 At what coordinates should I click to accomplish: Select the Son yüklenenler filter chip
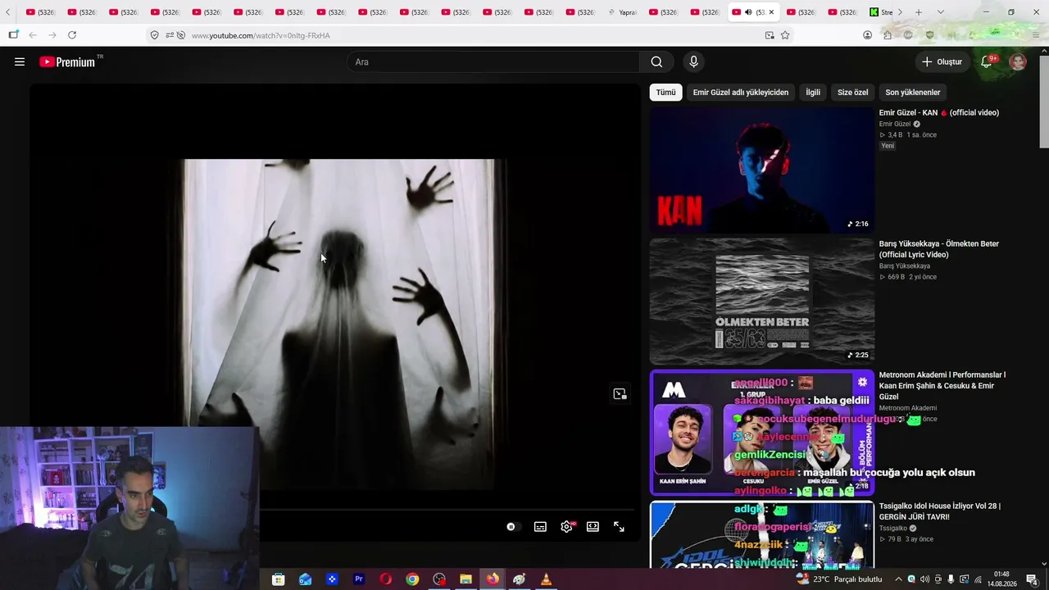tap(913, 93)
